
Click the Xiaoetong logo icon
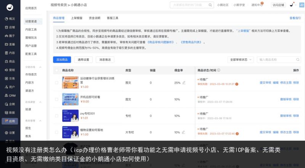pos(10,7)
